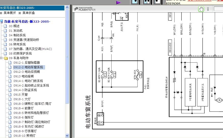Open page 0914-1 电动门锁系统
Viewport: 223px width, 138px height.
[x=28, y=81]
